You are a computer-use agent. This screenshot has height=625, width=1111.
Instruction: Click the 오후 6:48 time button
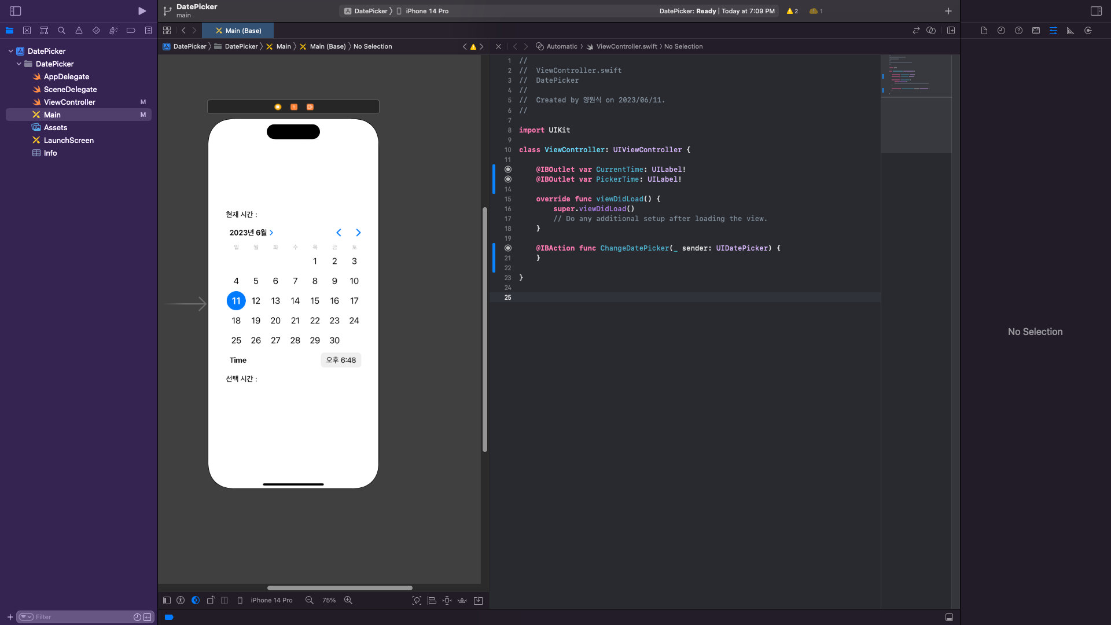point(341,360)
